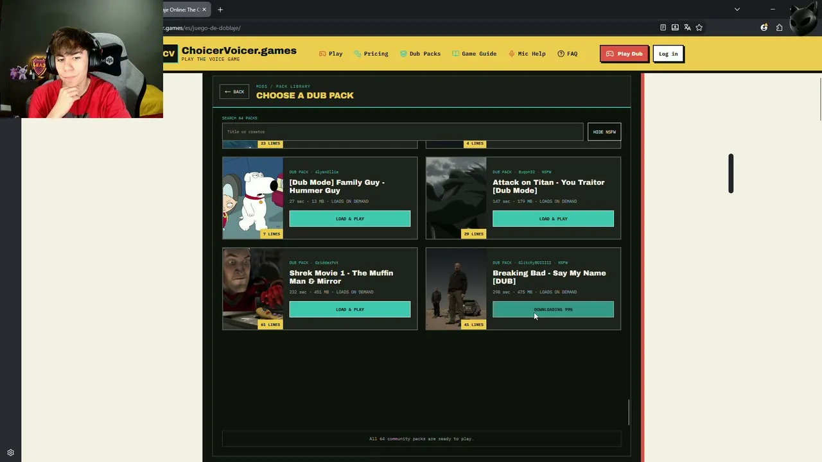822x462 pixels.
Task: Click the FAQ question mark icon
Action: 561,54
